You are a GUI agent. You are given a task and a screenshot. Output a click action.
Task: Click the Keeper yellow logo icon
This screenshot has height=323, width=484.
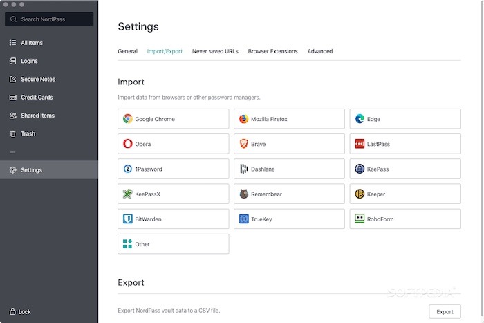pos(360,194)
